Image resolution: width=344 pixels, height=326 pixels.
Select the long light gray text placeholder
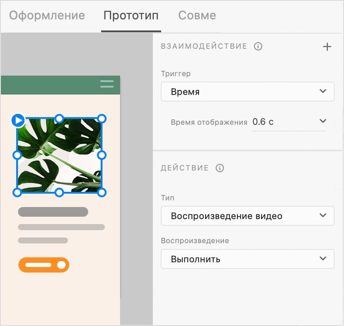(61, 227)
